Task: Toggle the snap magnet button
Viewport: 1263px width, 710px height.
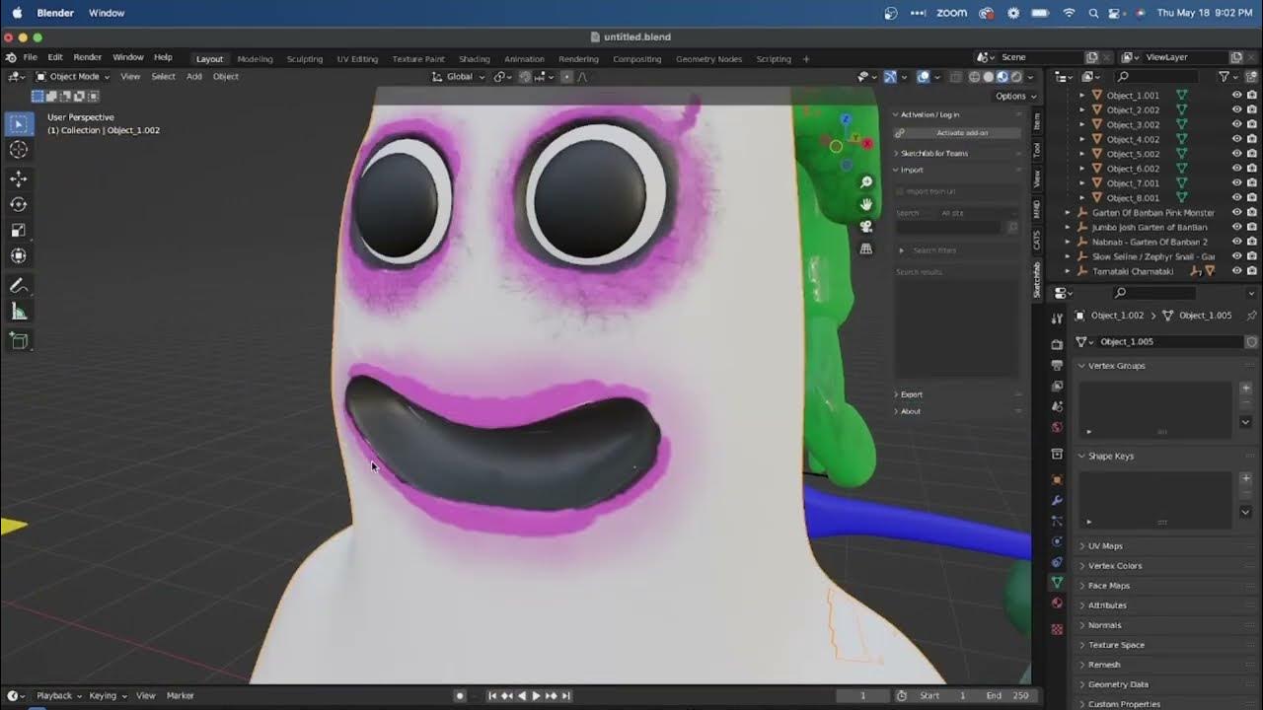Action: pos(525,77)
